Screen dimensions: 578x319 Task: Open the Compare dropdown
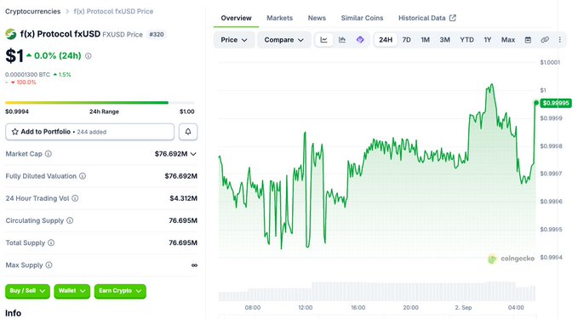[283, 40]
